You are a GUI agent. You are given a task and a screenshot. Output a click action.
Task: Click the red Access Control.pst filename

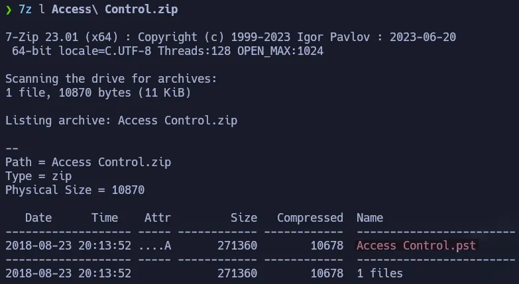click(x=416, y=246)
